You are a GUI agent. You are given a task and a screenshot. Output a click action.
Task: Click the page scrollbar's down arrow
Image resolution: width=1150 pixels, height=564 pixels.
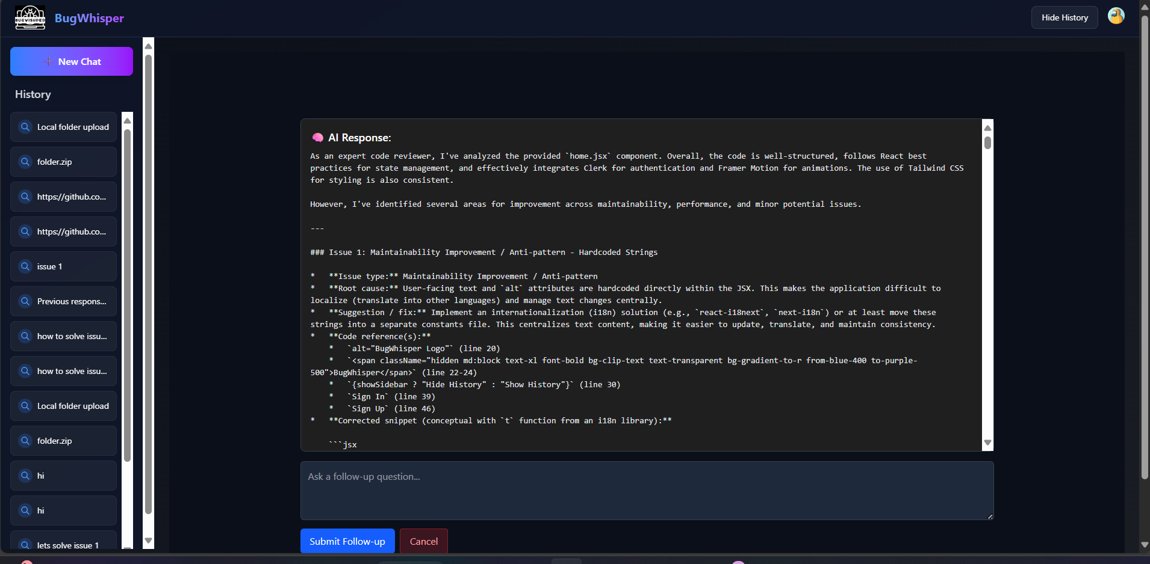click(1145, 545)
